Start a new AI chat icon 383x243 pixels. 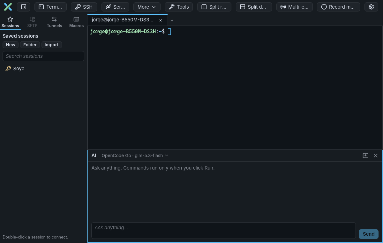pos(365,156)
